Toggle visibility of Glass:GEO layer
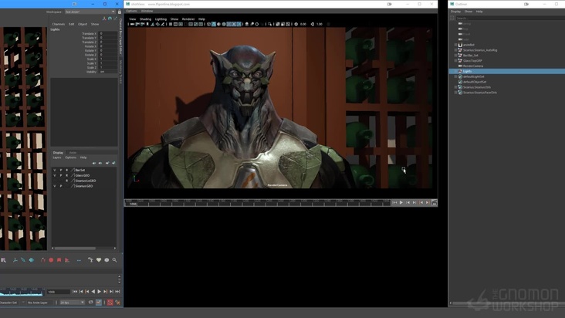565x318 pixels. pyautogui.click(x=55, y=175)
